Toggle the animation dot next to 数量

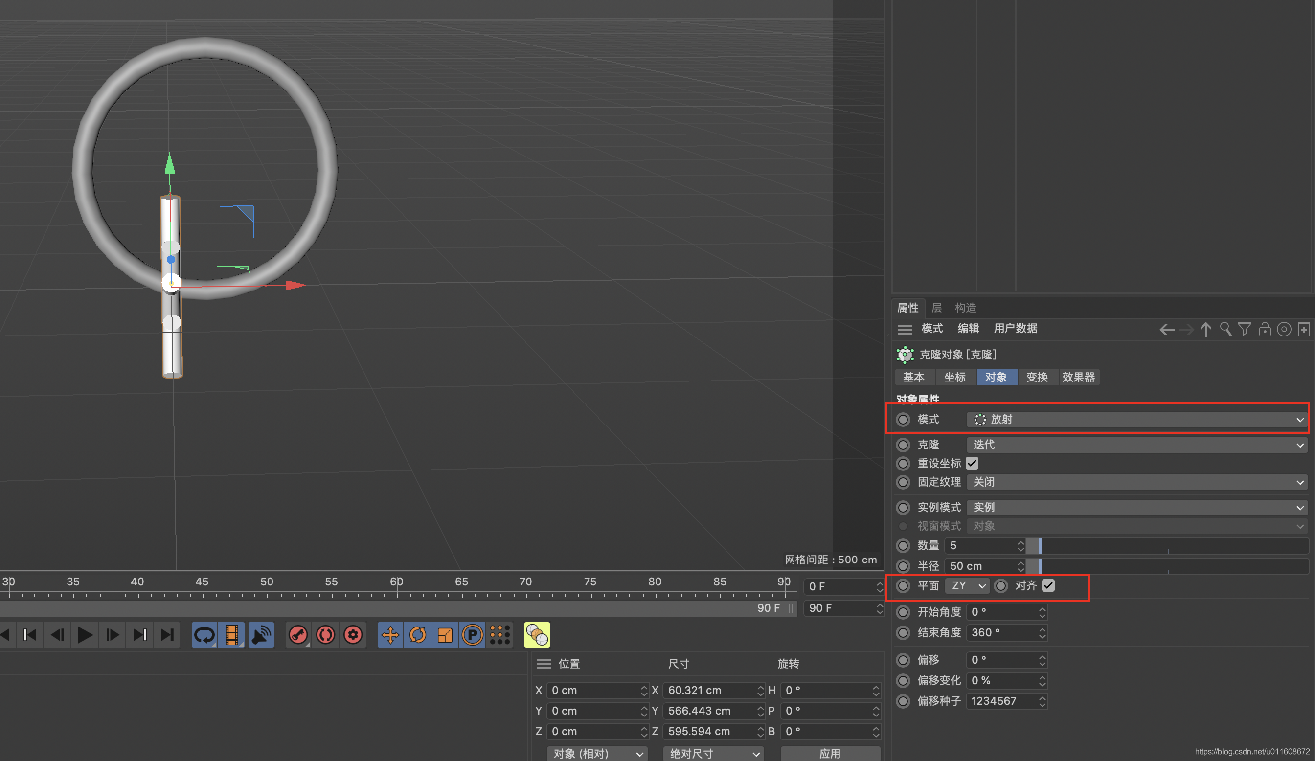(x=903, y=546)
